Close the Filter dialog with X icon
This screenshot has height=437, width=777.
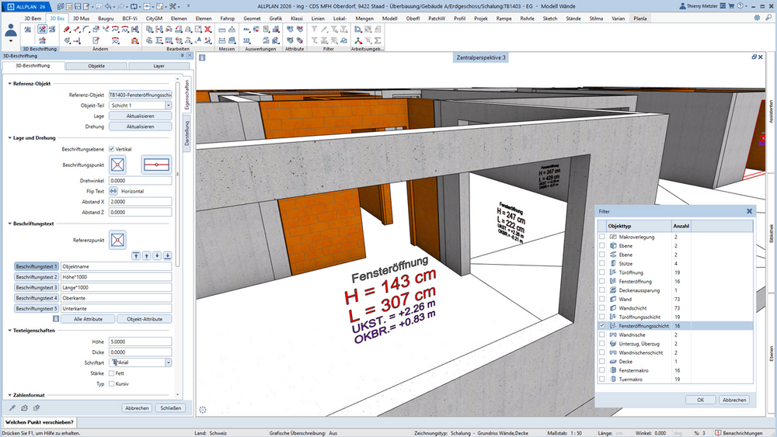pos(749,211)
